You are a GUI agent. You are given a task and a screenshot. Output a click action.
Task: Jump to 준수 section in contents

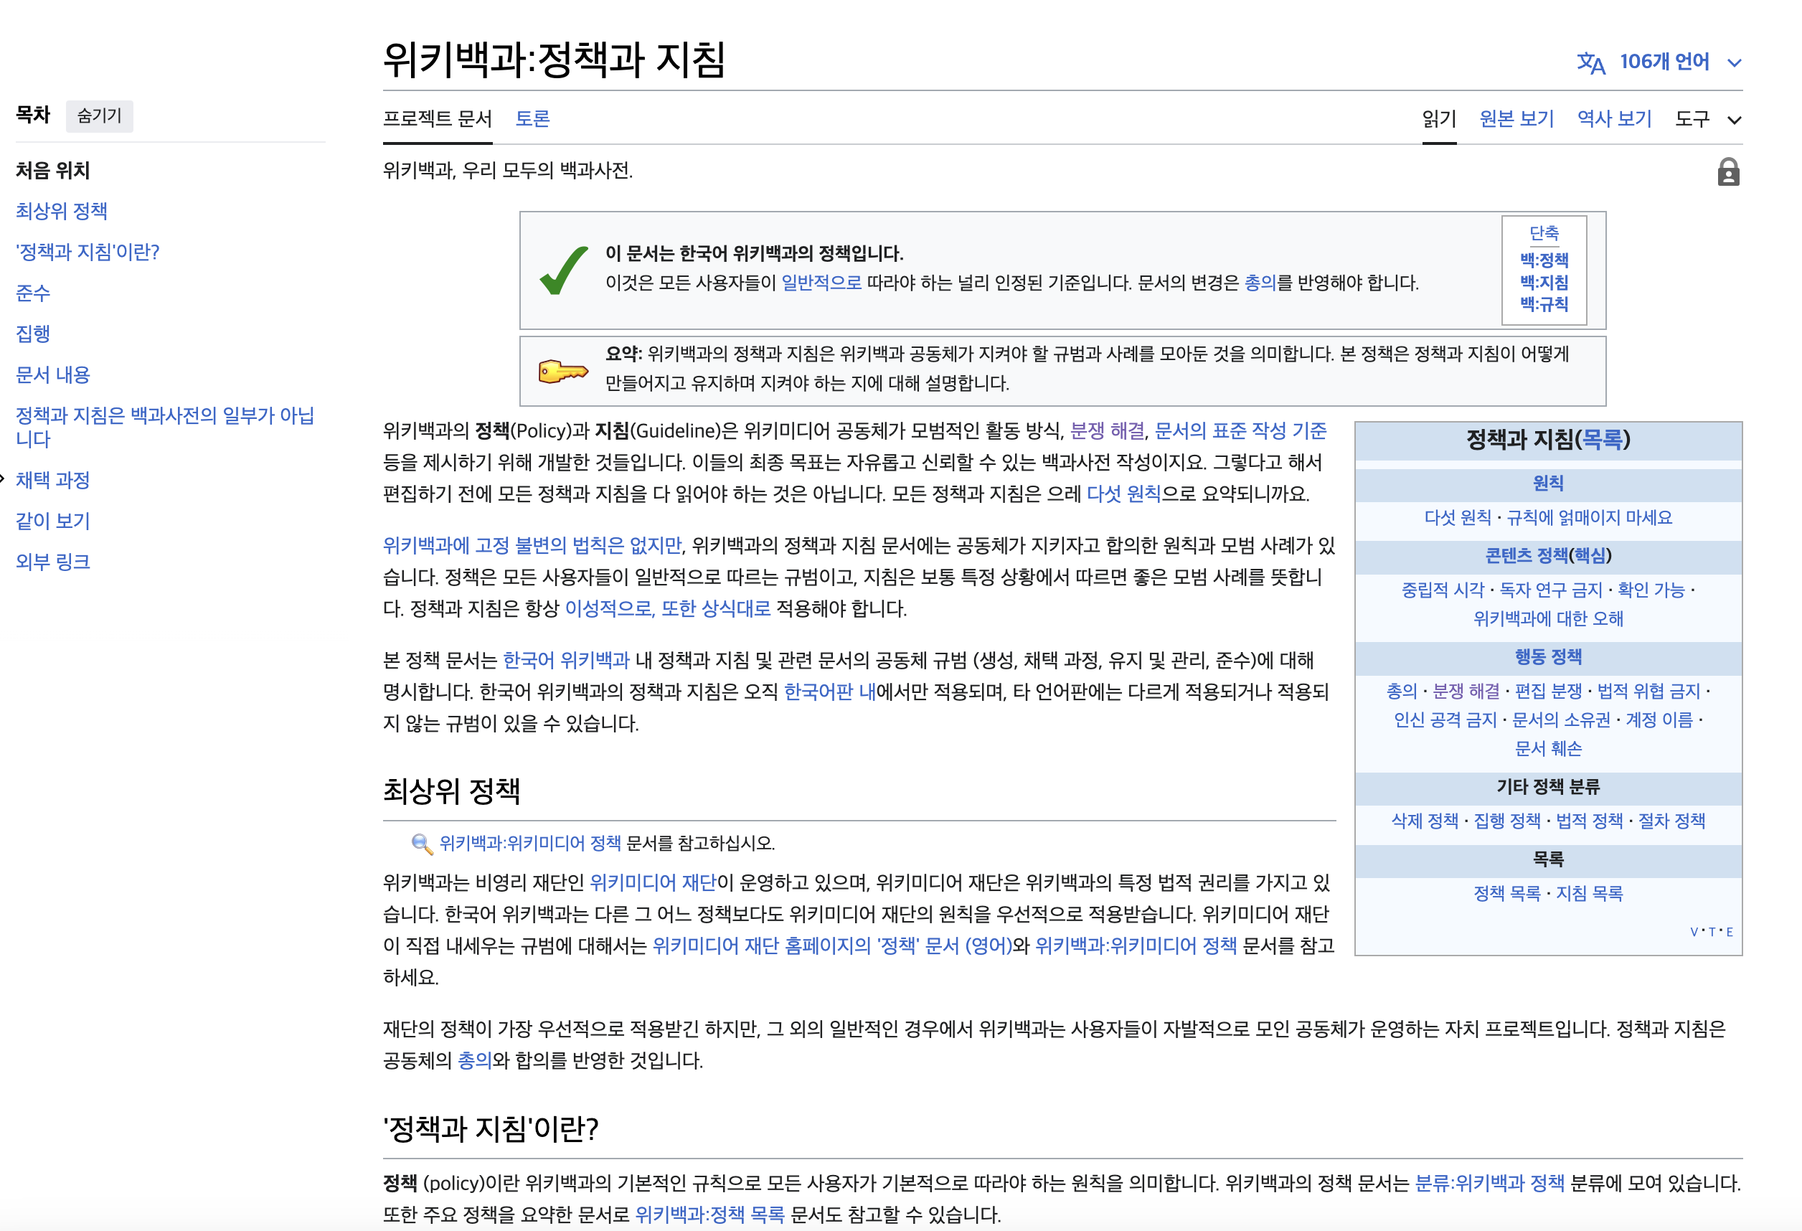click(x=33, y=293)
